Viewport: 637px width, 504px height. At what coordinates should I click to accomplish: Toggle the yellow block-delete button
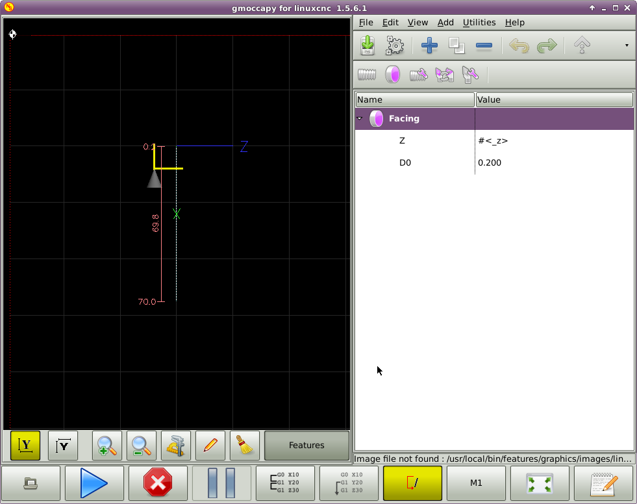click(x=412, y=483)
